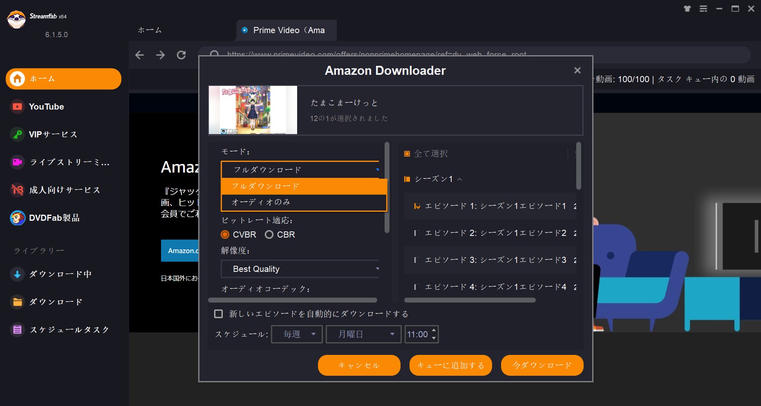The image size is (761, 406).
Task: Go forward in the browser
Action: [160, 55]
